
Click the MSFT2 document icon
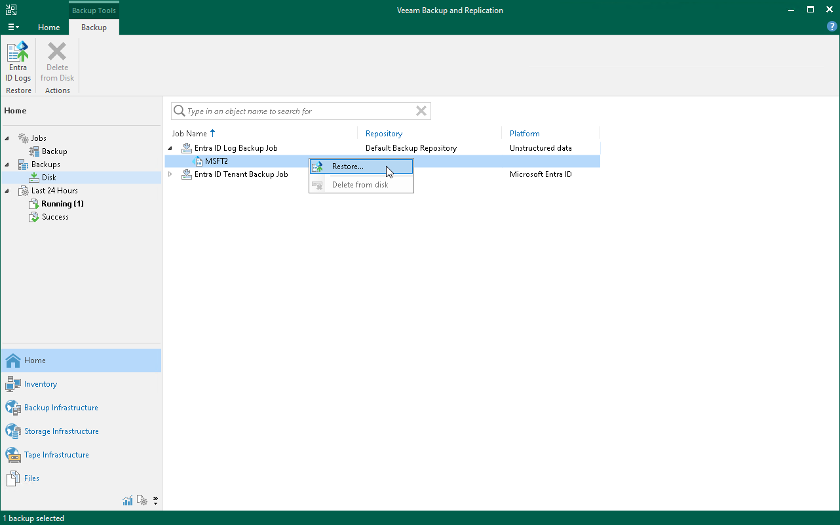(x=199, y=161)
